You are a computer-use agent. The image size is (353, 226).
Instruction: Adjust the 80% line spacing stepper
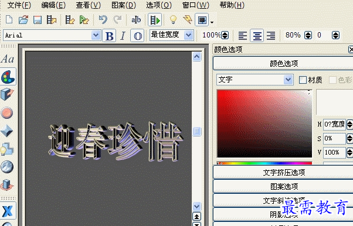308,35
